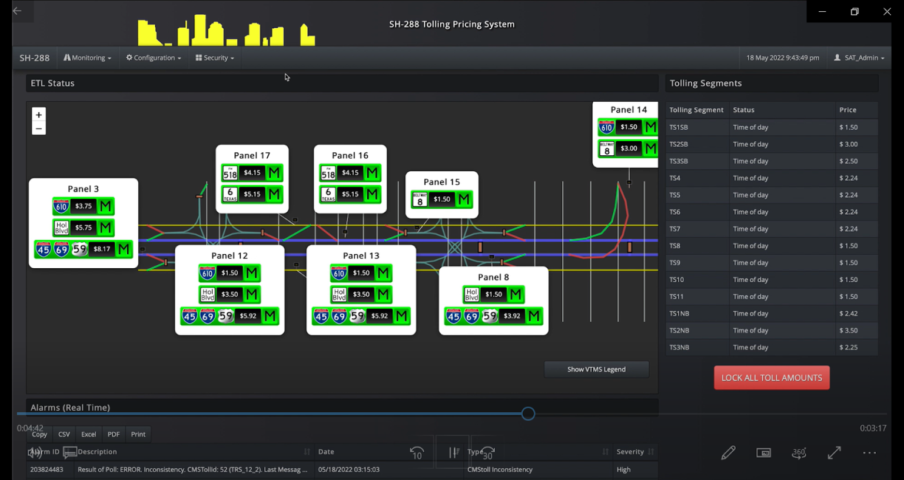
Task: Open the Security dropdown menu
Action: tap(215, 58)
